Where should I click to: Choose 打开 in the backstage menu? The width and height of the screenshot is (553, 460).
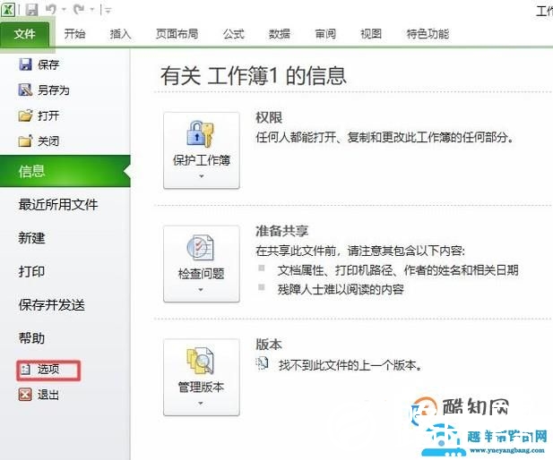point(48,115)
